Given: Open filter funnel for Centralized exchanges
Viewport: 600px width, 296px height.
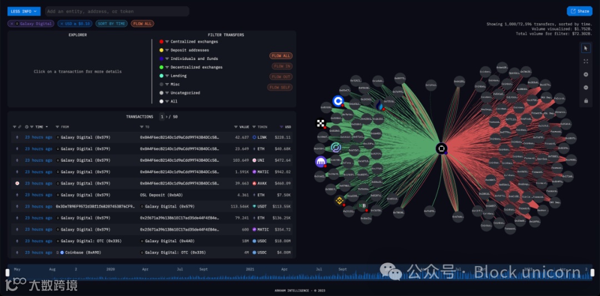Looking at the screenshot, I should click(x=167, y=42).
